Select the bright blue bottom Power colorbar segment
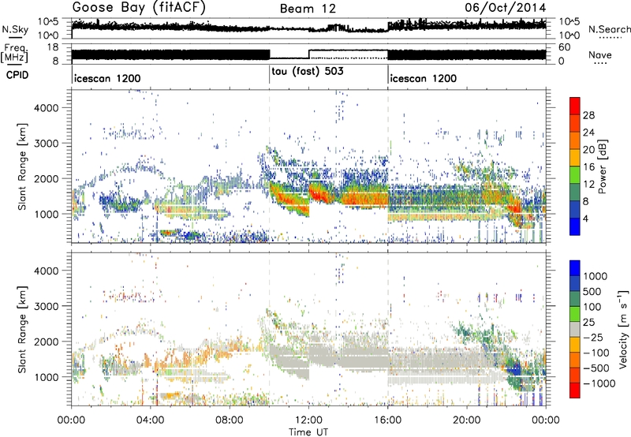Image resolution: width=631 pixels, height=437 pixels. (575, 226)
